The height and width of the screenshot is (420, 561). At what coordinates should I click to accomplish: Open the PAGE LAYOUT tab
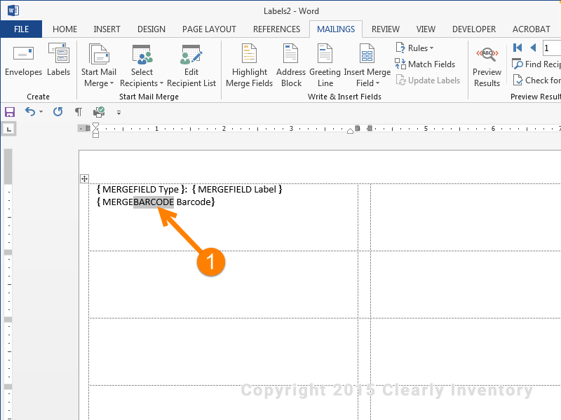tap(209, 29)
